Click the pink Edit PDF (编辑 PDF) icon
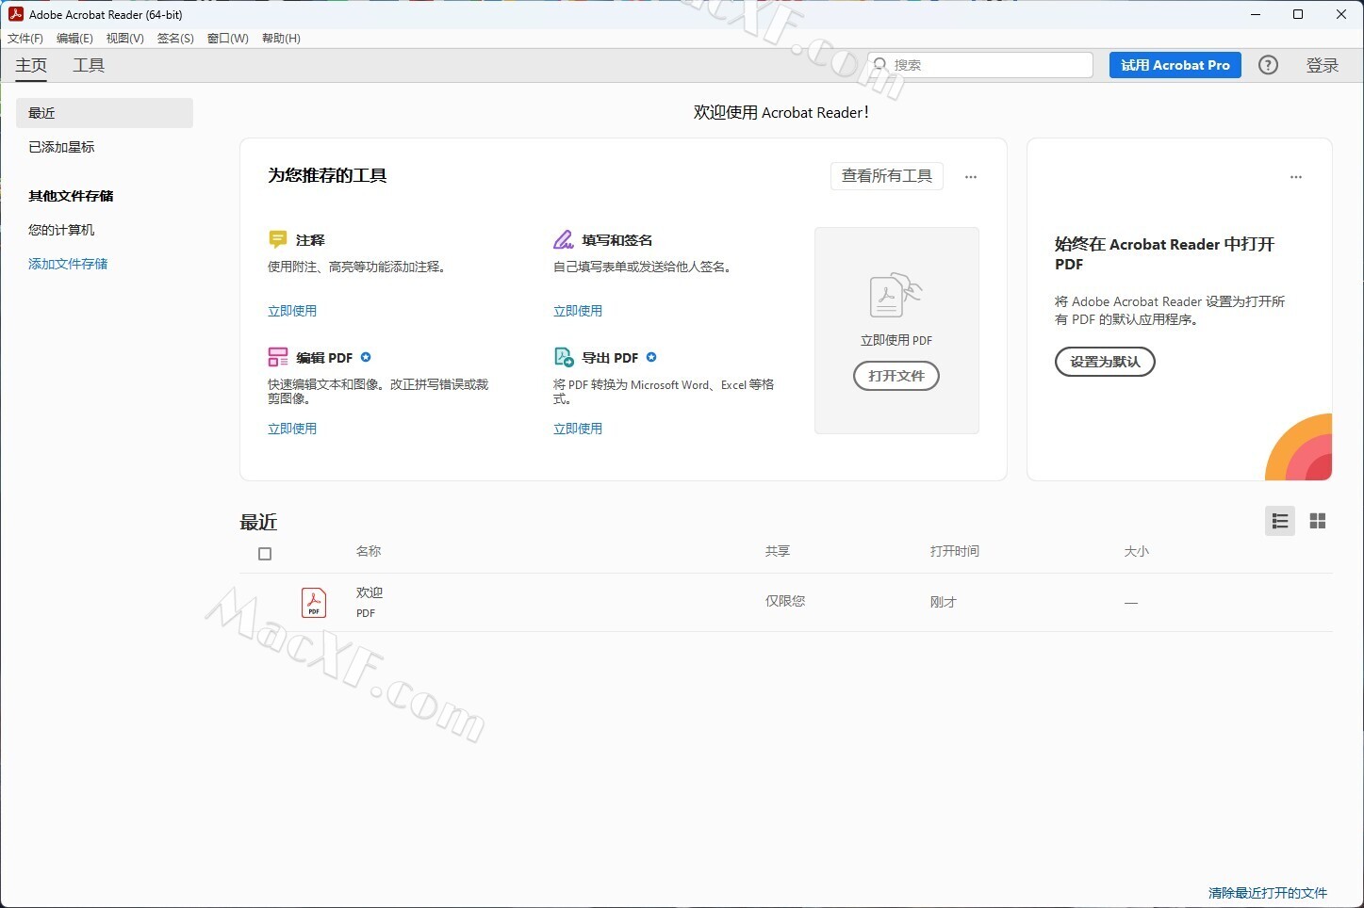Image resolution: width=1364 pixels, height=908 pixels. pyautogui.click(x=278, y=357)
